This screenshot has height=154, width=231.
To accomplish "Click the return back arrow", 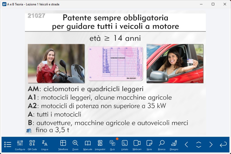I will coord(223,145).
